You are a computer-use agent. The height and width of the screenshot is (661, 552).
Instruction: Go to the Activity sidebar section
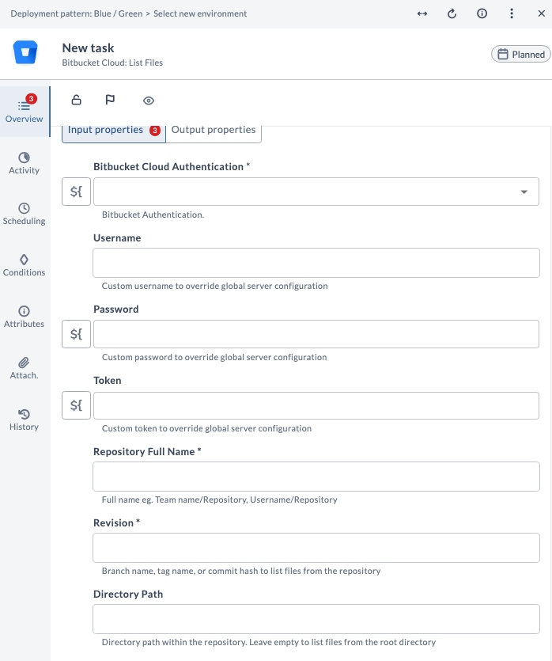click(25, 163)
